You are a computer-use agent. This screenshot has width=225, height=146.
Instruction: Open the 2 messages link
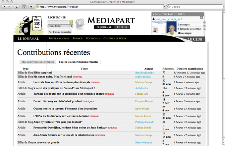point(183,25)
